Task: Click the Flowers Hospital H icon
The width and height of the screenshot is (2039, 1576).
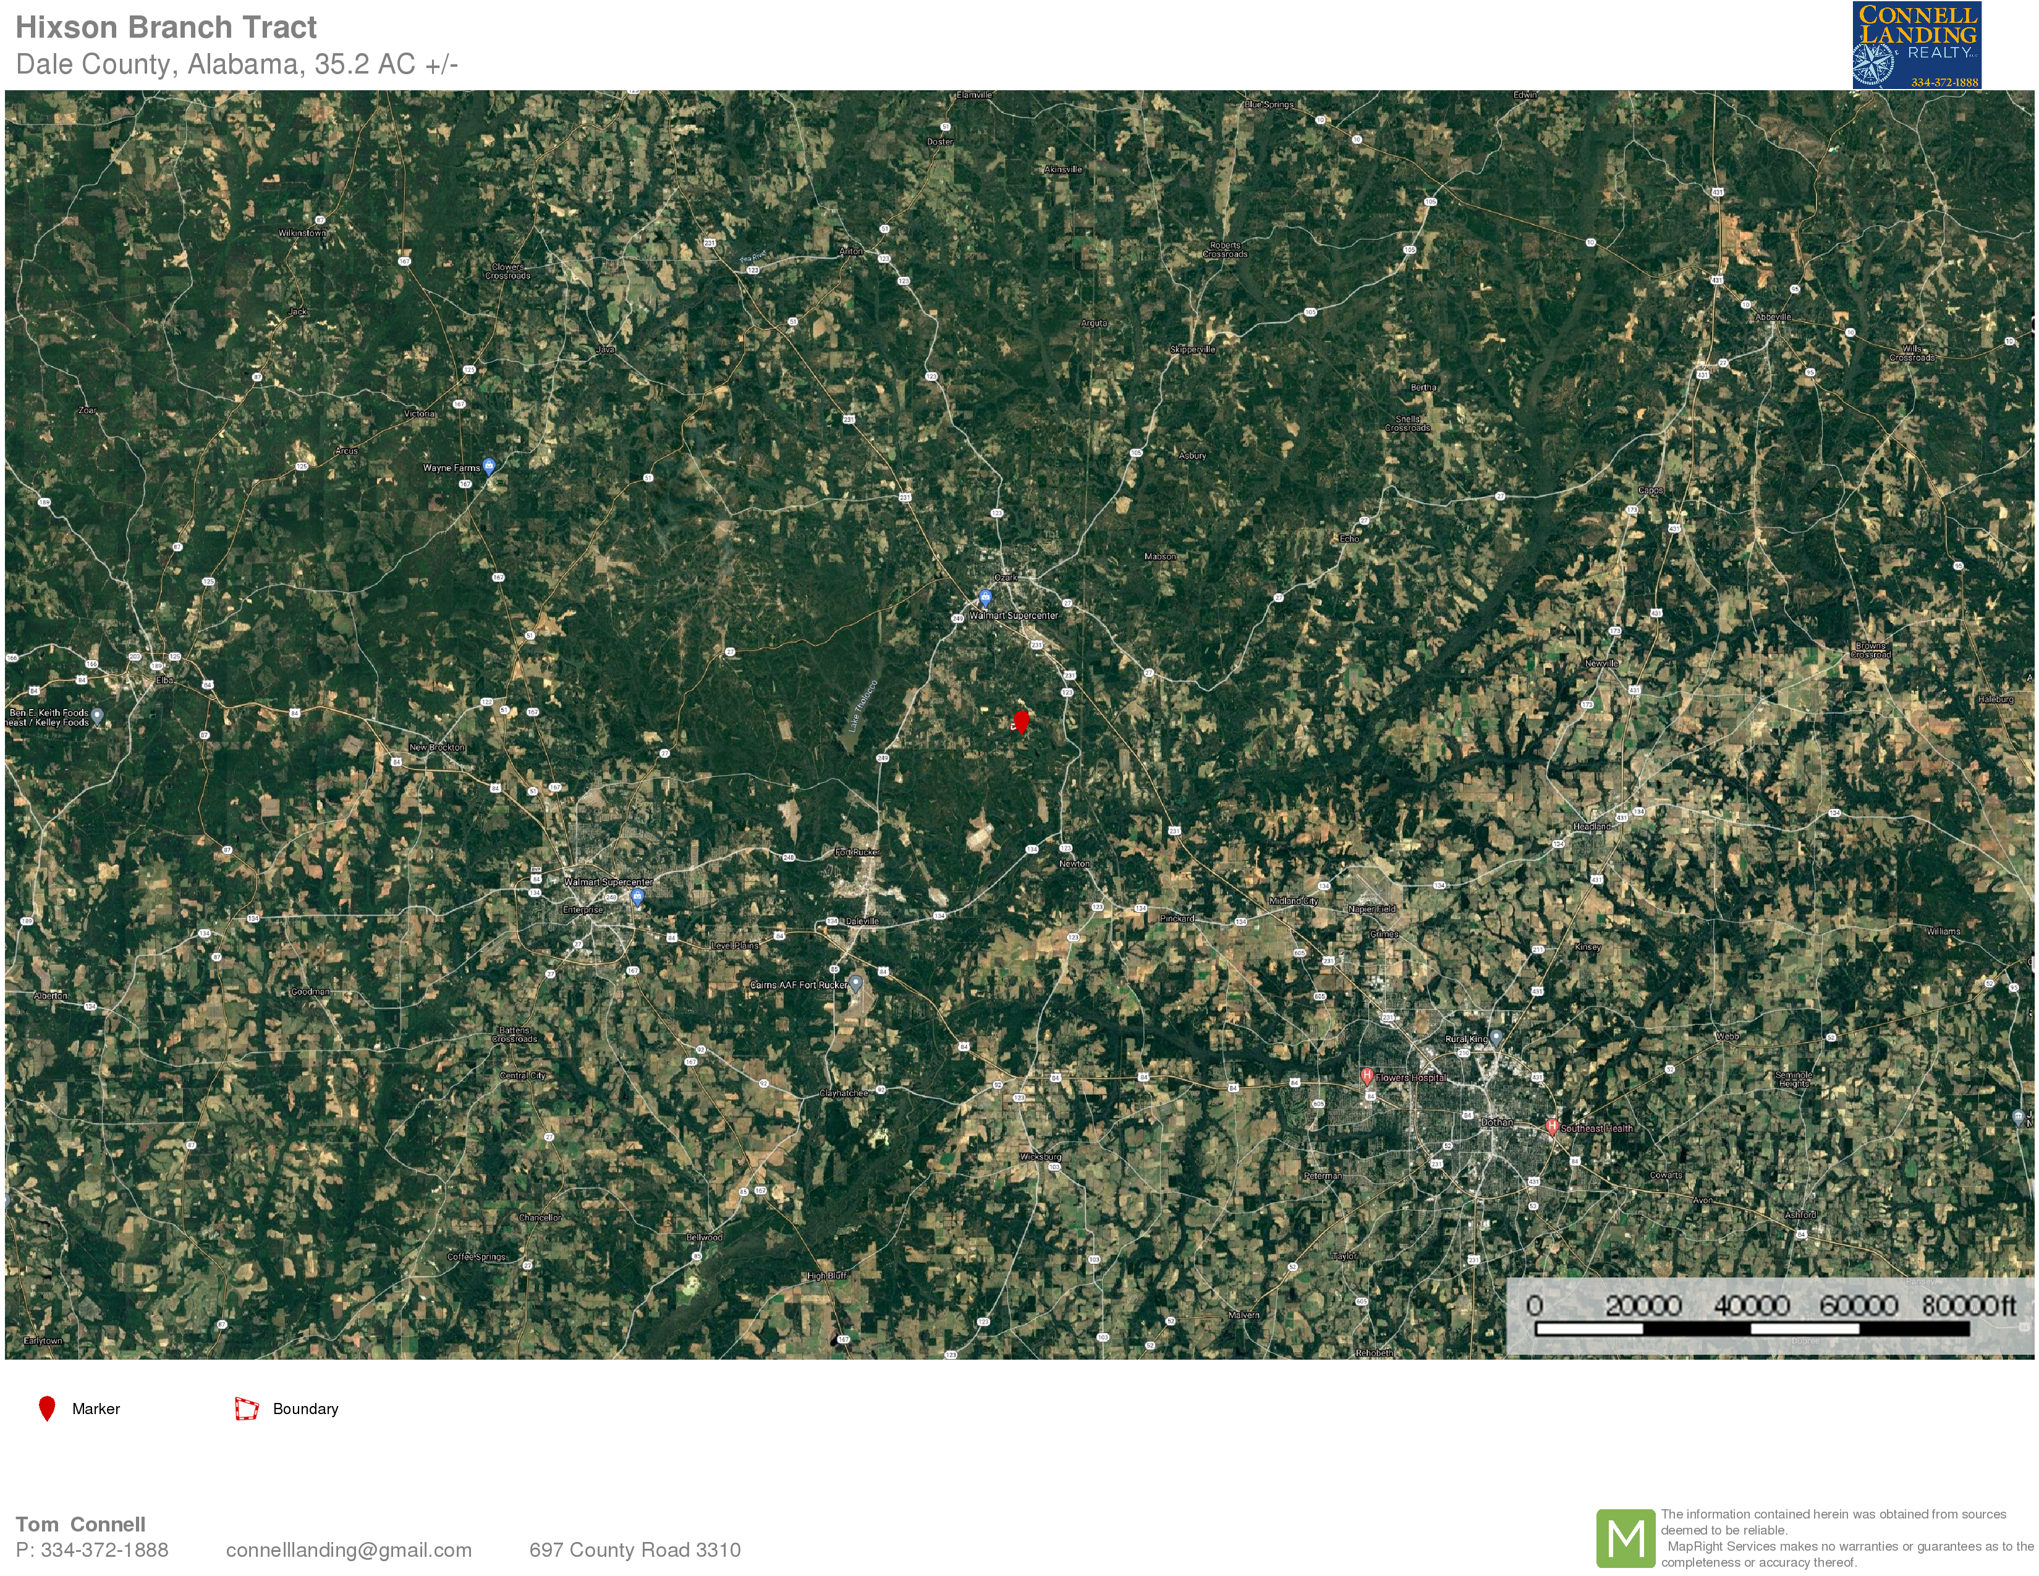Action: (x=1366, y=1075)
